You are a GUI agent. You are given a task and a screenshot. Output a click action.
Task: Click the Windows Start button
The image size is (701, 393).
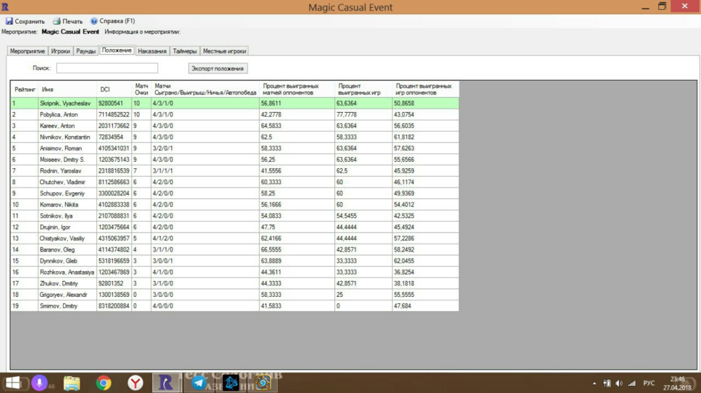(x=13, y=382)
